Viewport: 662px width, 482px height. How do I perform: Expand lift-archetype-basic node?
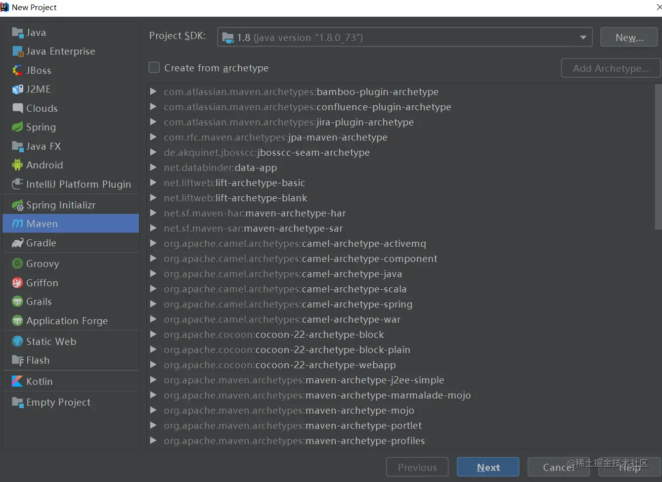pos(153,183)
